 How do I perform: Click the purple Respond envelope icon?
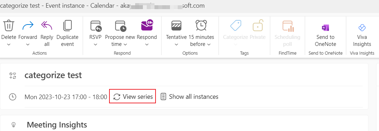click(147, 25)
